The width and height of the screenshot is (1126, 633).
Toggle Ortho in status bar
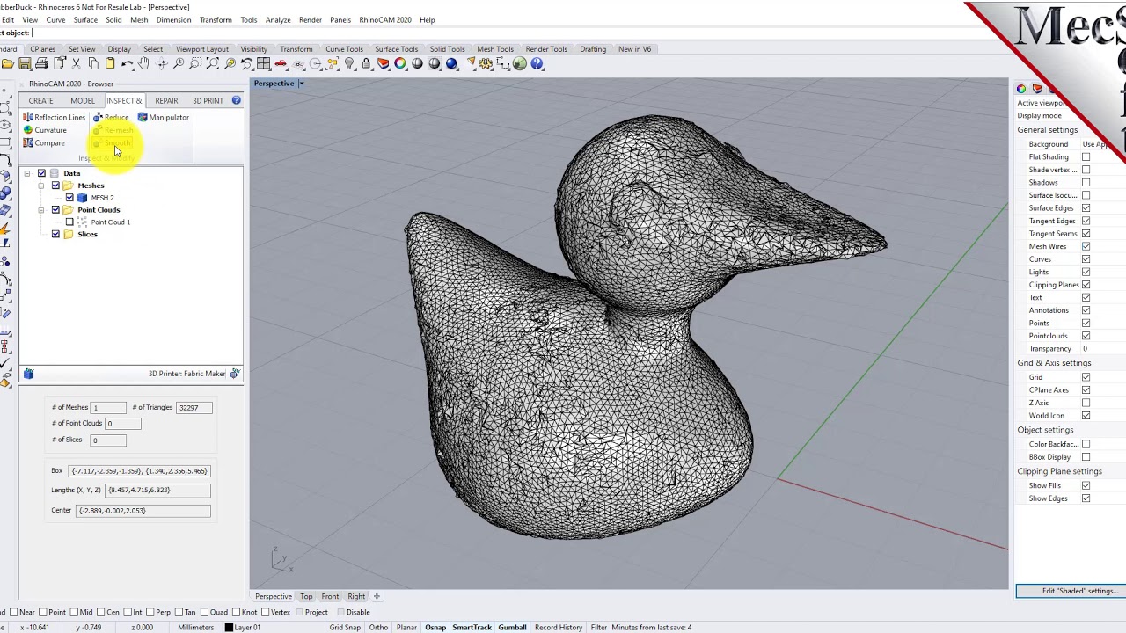(378, 628)
